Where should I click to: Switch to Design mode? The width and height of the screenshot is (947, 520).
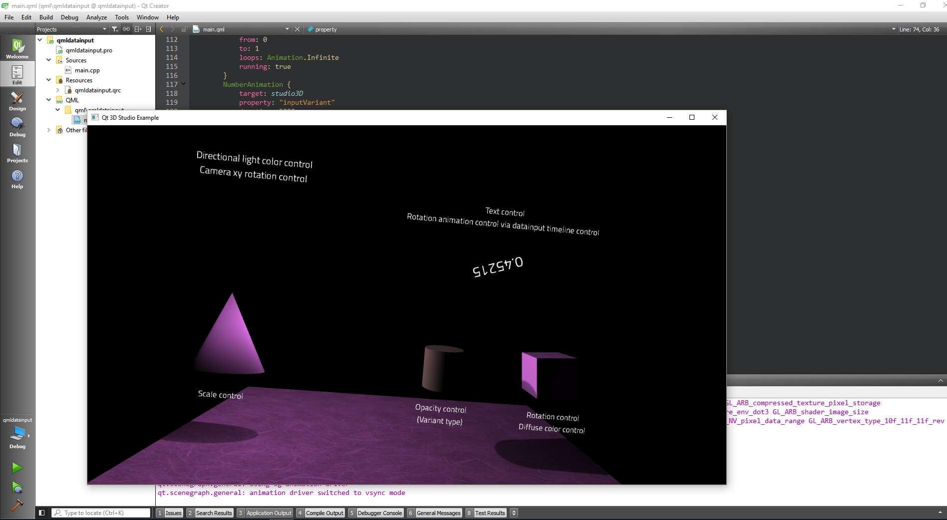tap(17, 101)
